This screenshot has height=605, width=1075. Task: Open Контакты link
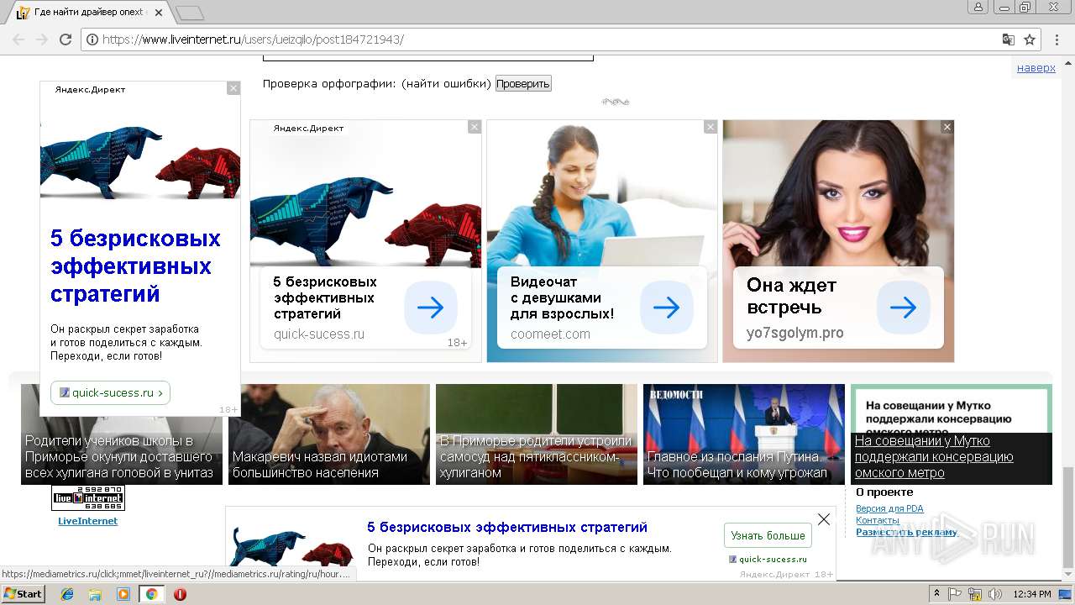(878, 520)
